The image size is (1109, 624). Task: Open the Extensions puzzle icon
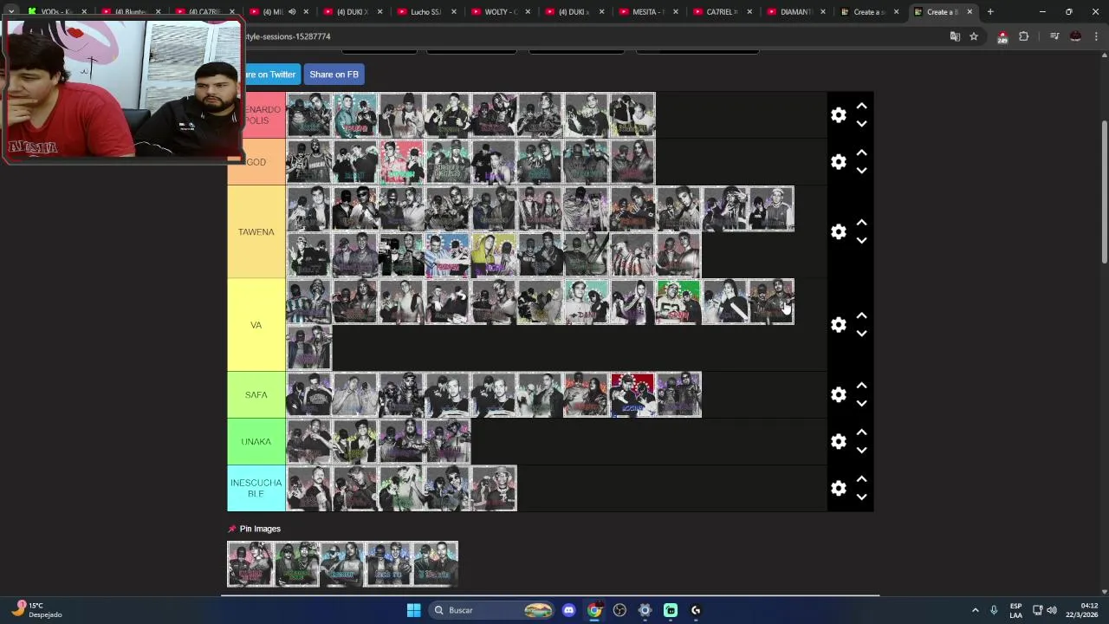tap(1023, 36)
